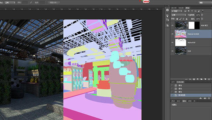Click the link layers icon
The image size is (212, 120).
[x=186, y=79]
